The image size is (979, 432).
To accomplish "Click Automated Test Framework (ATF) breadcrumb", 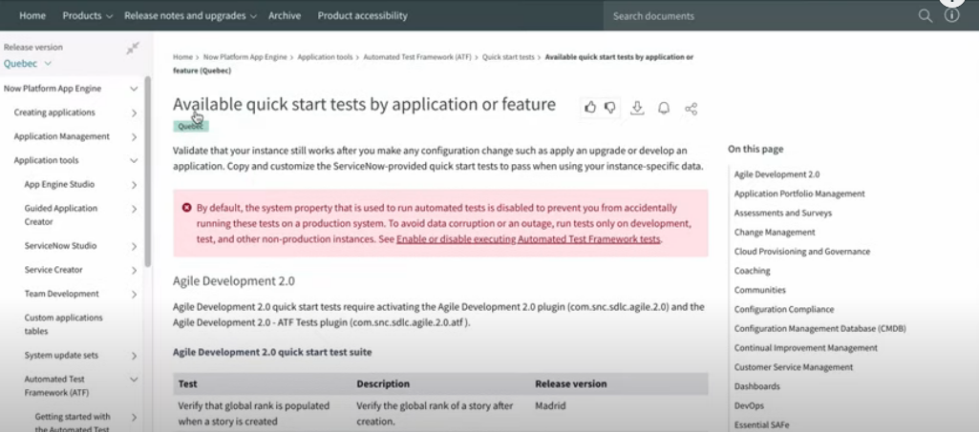I will click(417, 56).
